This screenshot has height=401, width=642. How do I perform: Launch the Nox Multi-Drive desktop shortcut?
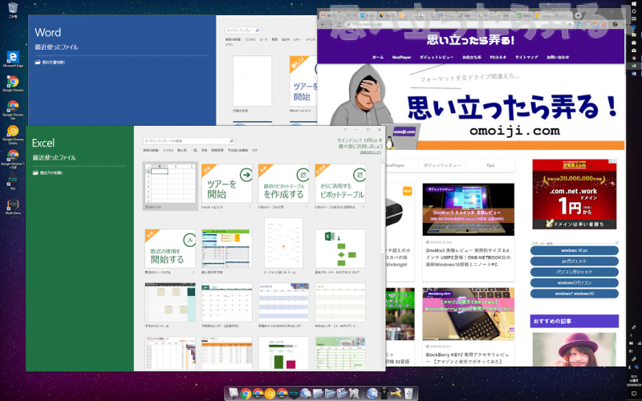[13, 206]
